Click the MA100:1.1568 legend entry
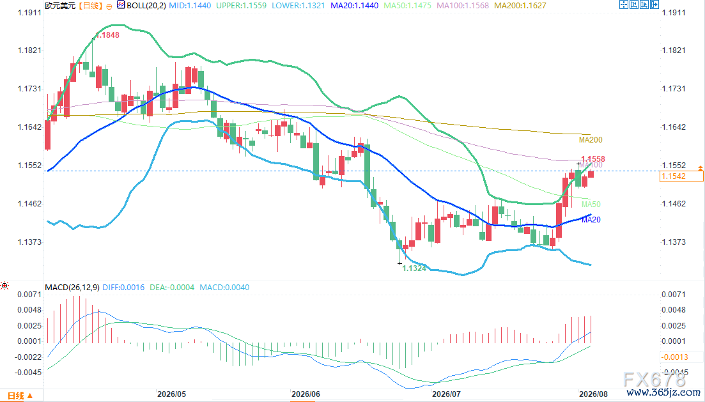Viewport: 705px width, 402px height. tap(463, 6)
